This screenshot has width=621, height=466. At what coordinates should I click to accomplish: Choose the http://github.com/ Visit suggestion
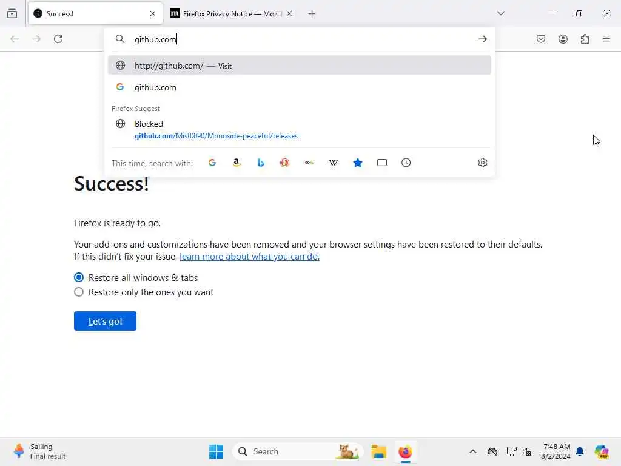(x=300, y=66)
